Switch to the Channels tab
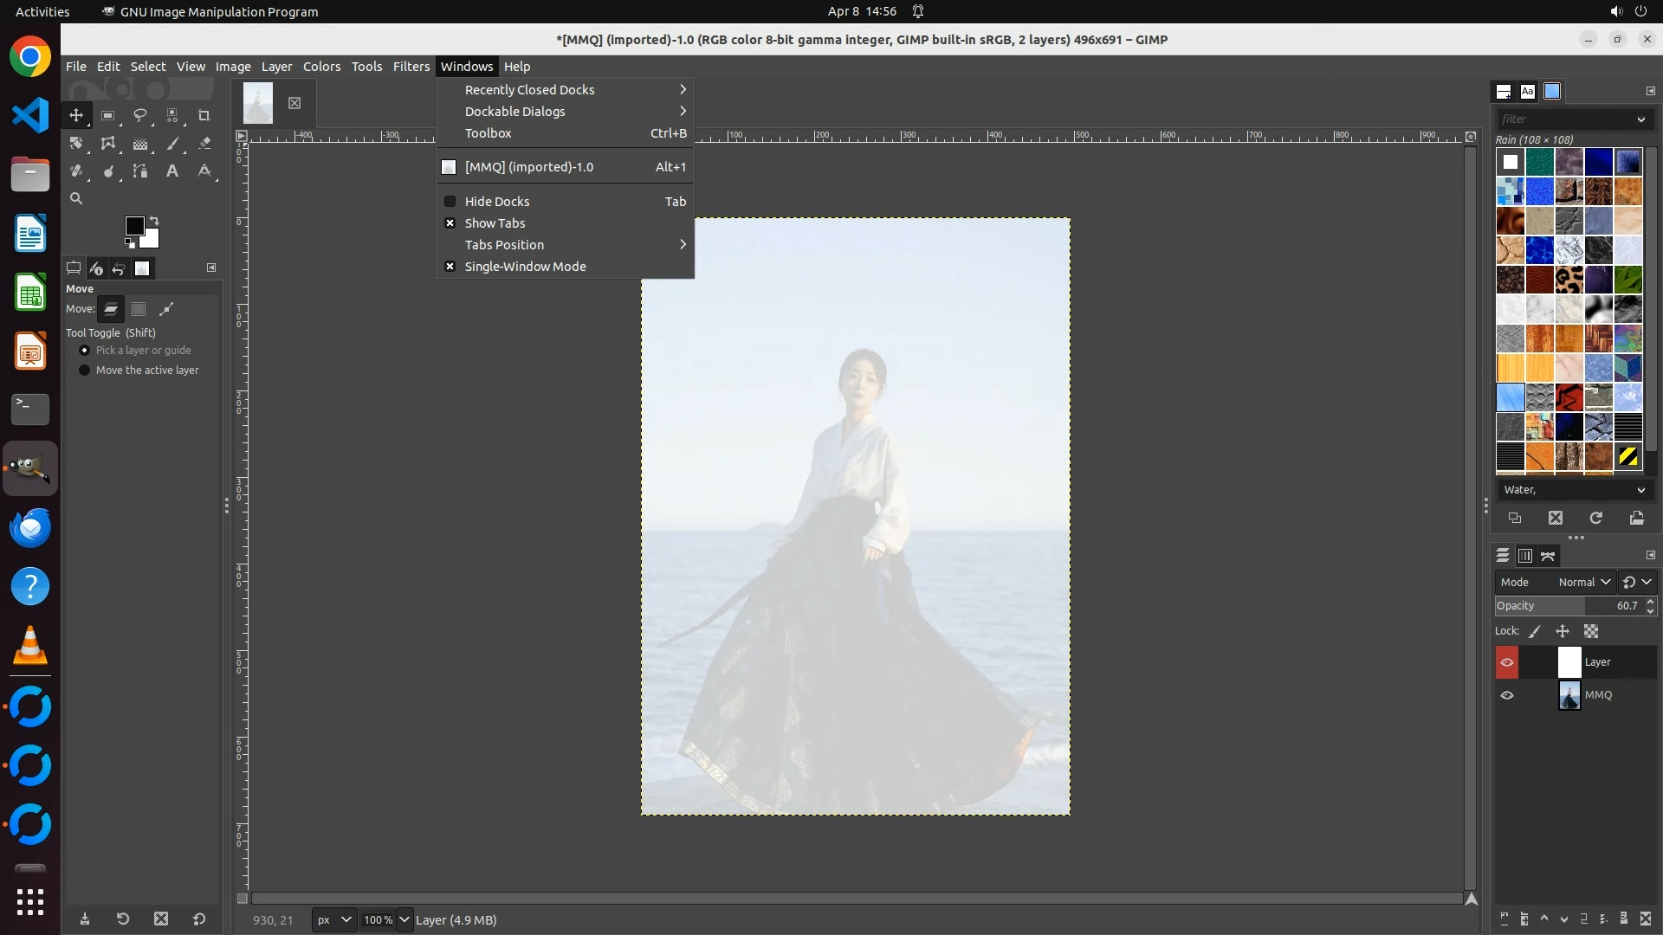Screen dimensions: 1663x935 [x=1525, y=556]
